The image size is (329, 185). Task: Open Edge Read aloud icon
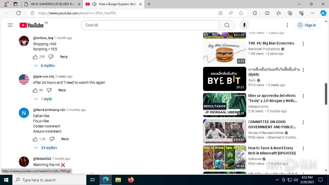pyautogui.click(x=231, y=13)
